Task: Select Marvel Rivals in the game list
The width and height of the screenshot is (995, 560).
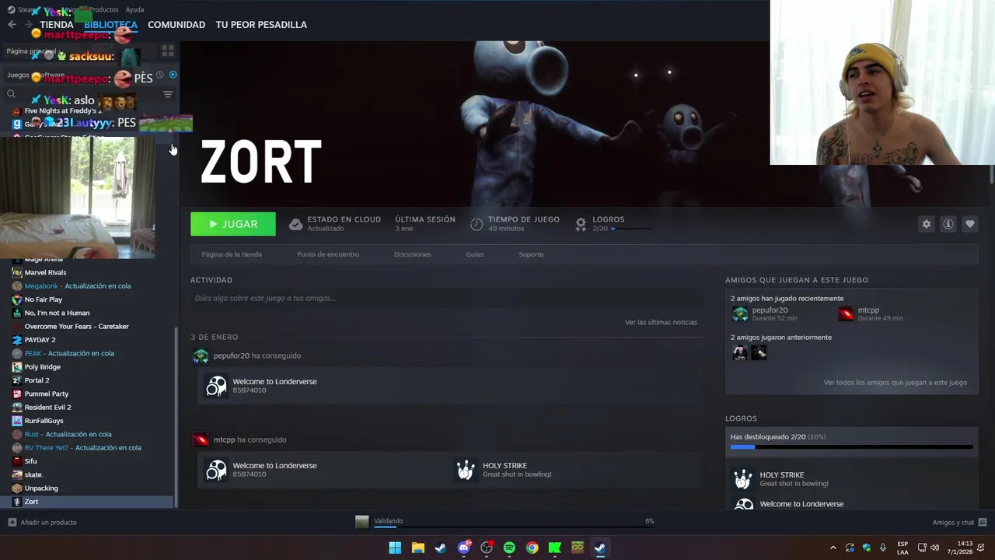Action: pos(45,272)
